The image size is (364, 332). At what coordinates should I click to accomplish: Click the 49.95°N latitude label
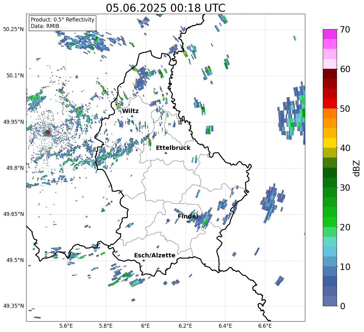[14, 122]
